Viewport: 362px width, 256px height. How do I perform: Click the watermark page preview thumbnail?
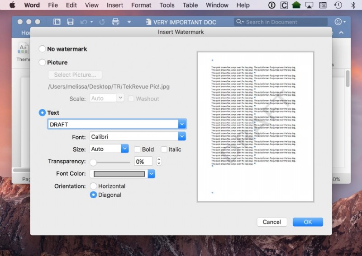255,126
